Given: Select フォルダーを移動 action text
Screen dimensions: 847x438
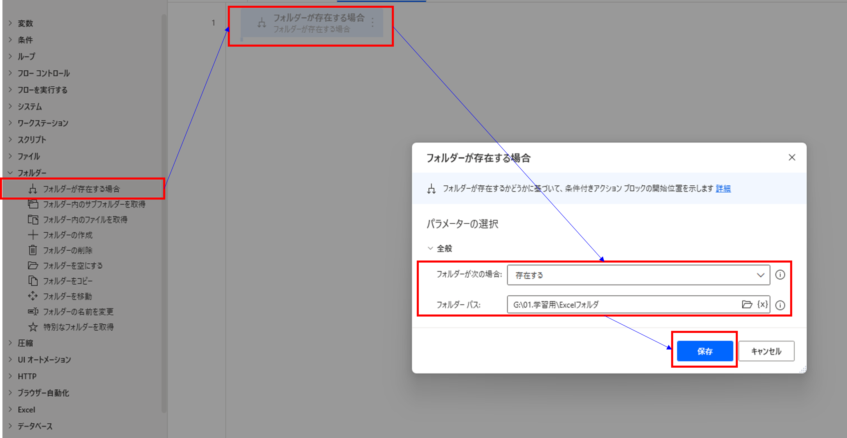Looking at the screenshot, I should pos(67,296).
